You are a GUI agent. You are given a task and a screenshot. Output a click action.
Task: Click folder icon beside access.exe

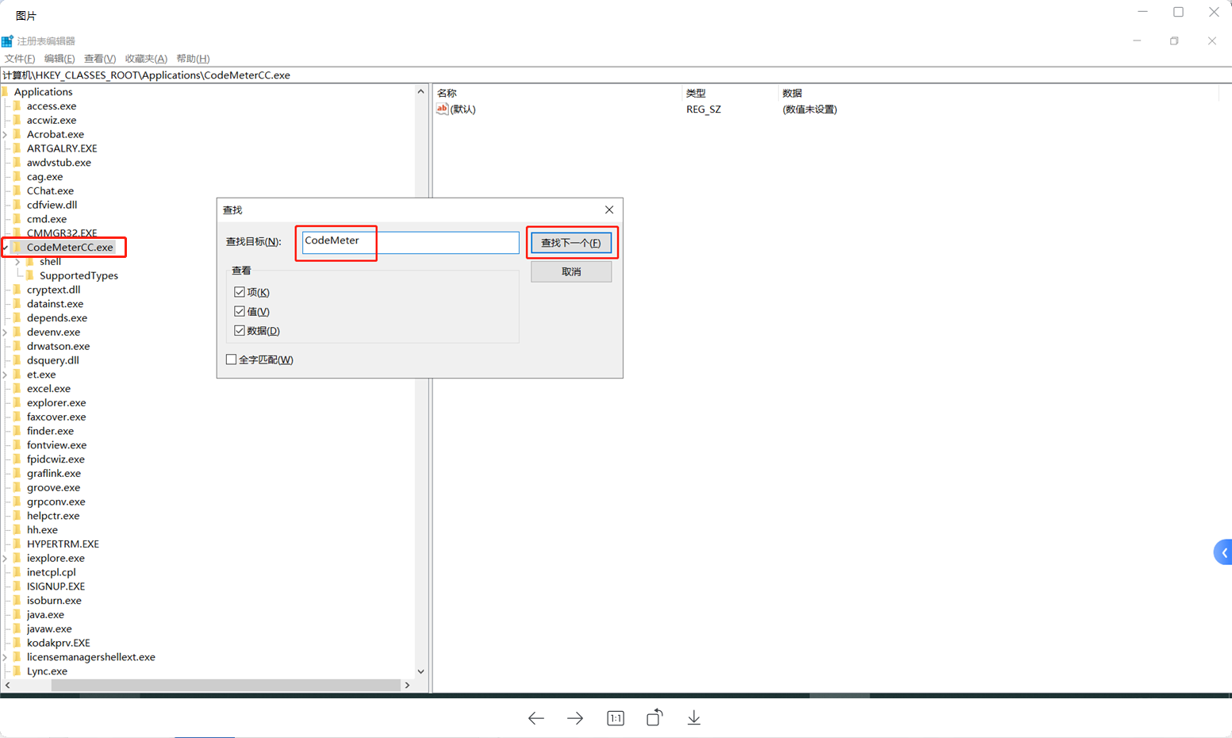coord(17,106)
